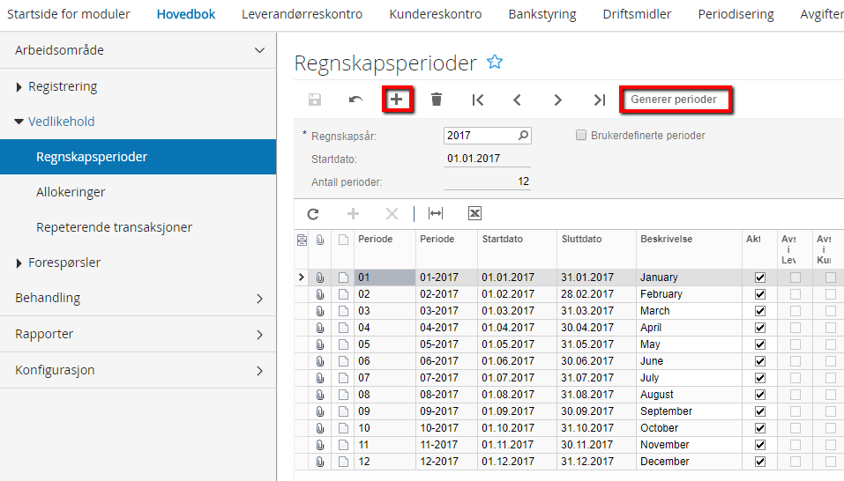Screen dimensions: 844x481
Task: Go to last record icon
Action: 599,100
